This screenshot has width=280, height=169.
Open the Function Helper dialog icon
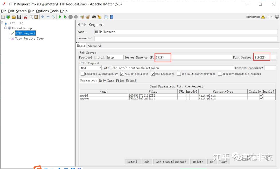tap(106, 17)
